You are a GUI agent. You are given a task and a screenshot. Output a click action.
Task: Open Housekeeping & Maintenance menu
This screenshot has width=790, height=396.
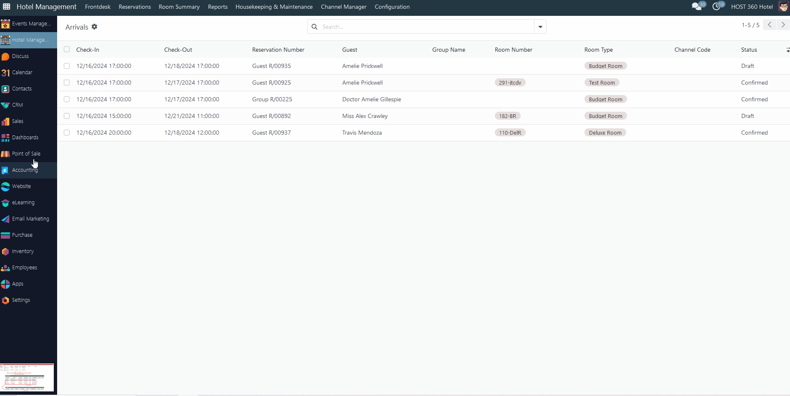(x=274, y=7)
